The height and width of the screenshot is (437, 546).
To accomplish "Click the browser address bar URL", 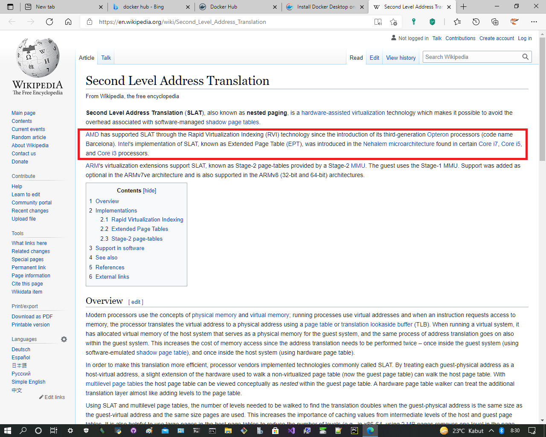I will point(183,22).
